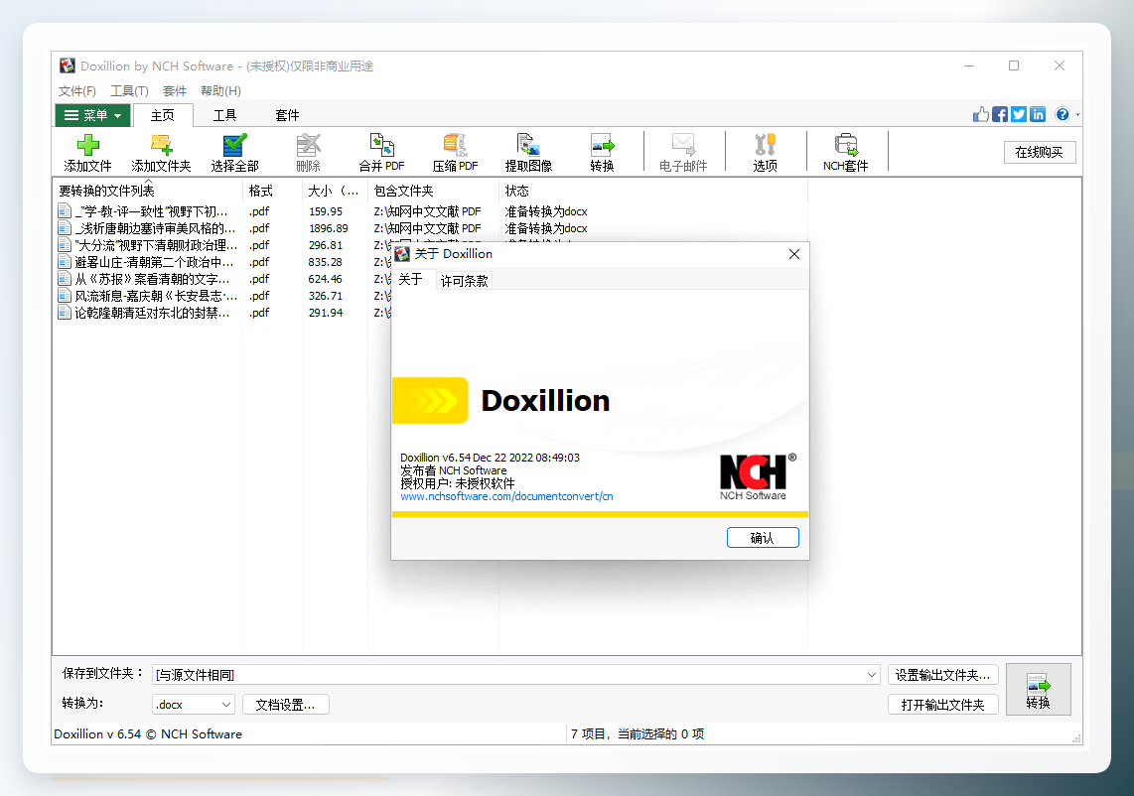1134x796 pixels.
Task: Select file 从《苏报》案看清朝的文字...
Action: (x=152, y=278)
